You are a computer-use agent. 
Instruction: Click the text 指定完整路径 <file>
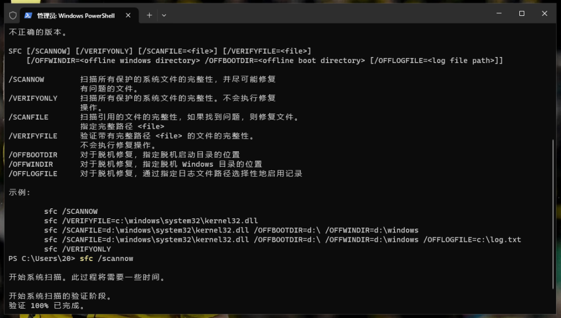(x=122, y=127)
